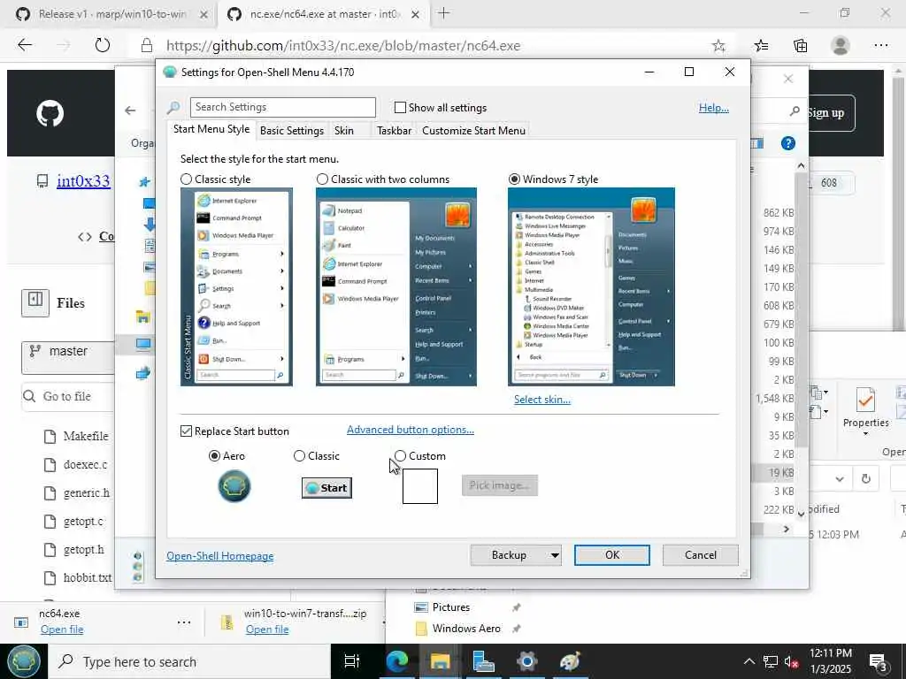Open the Explorer blue help icon
Viewport: 906px width, 679px height.
[x=788, y=143]
